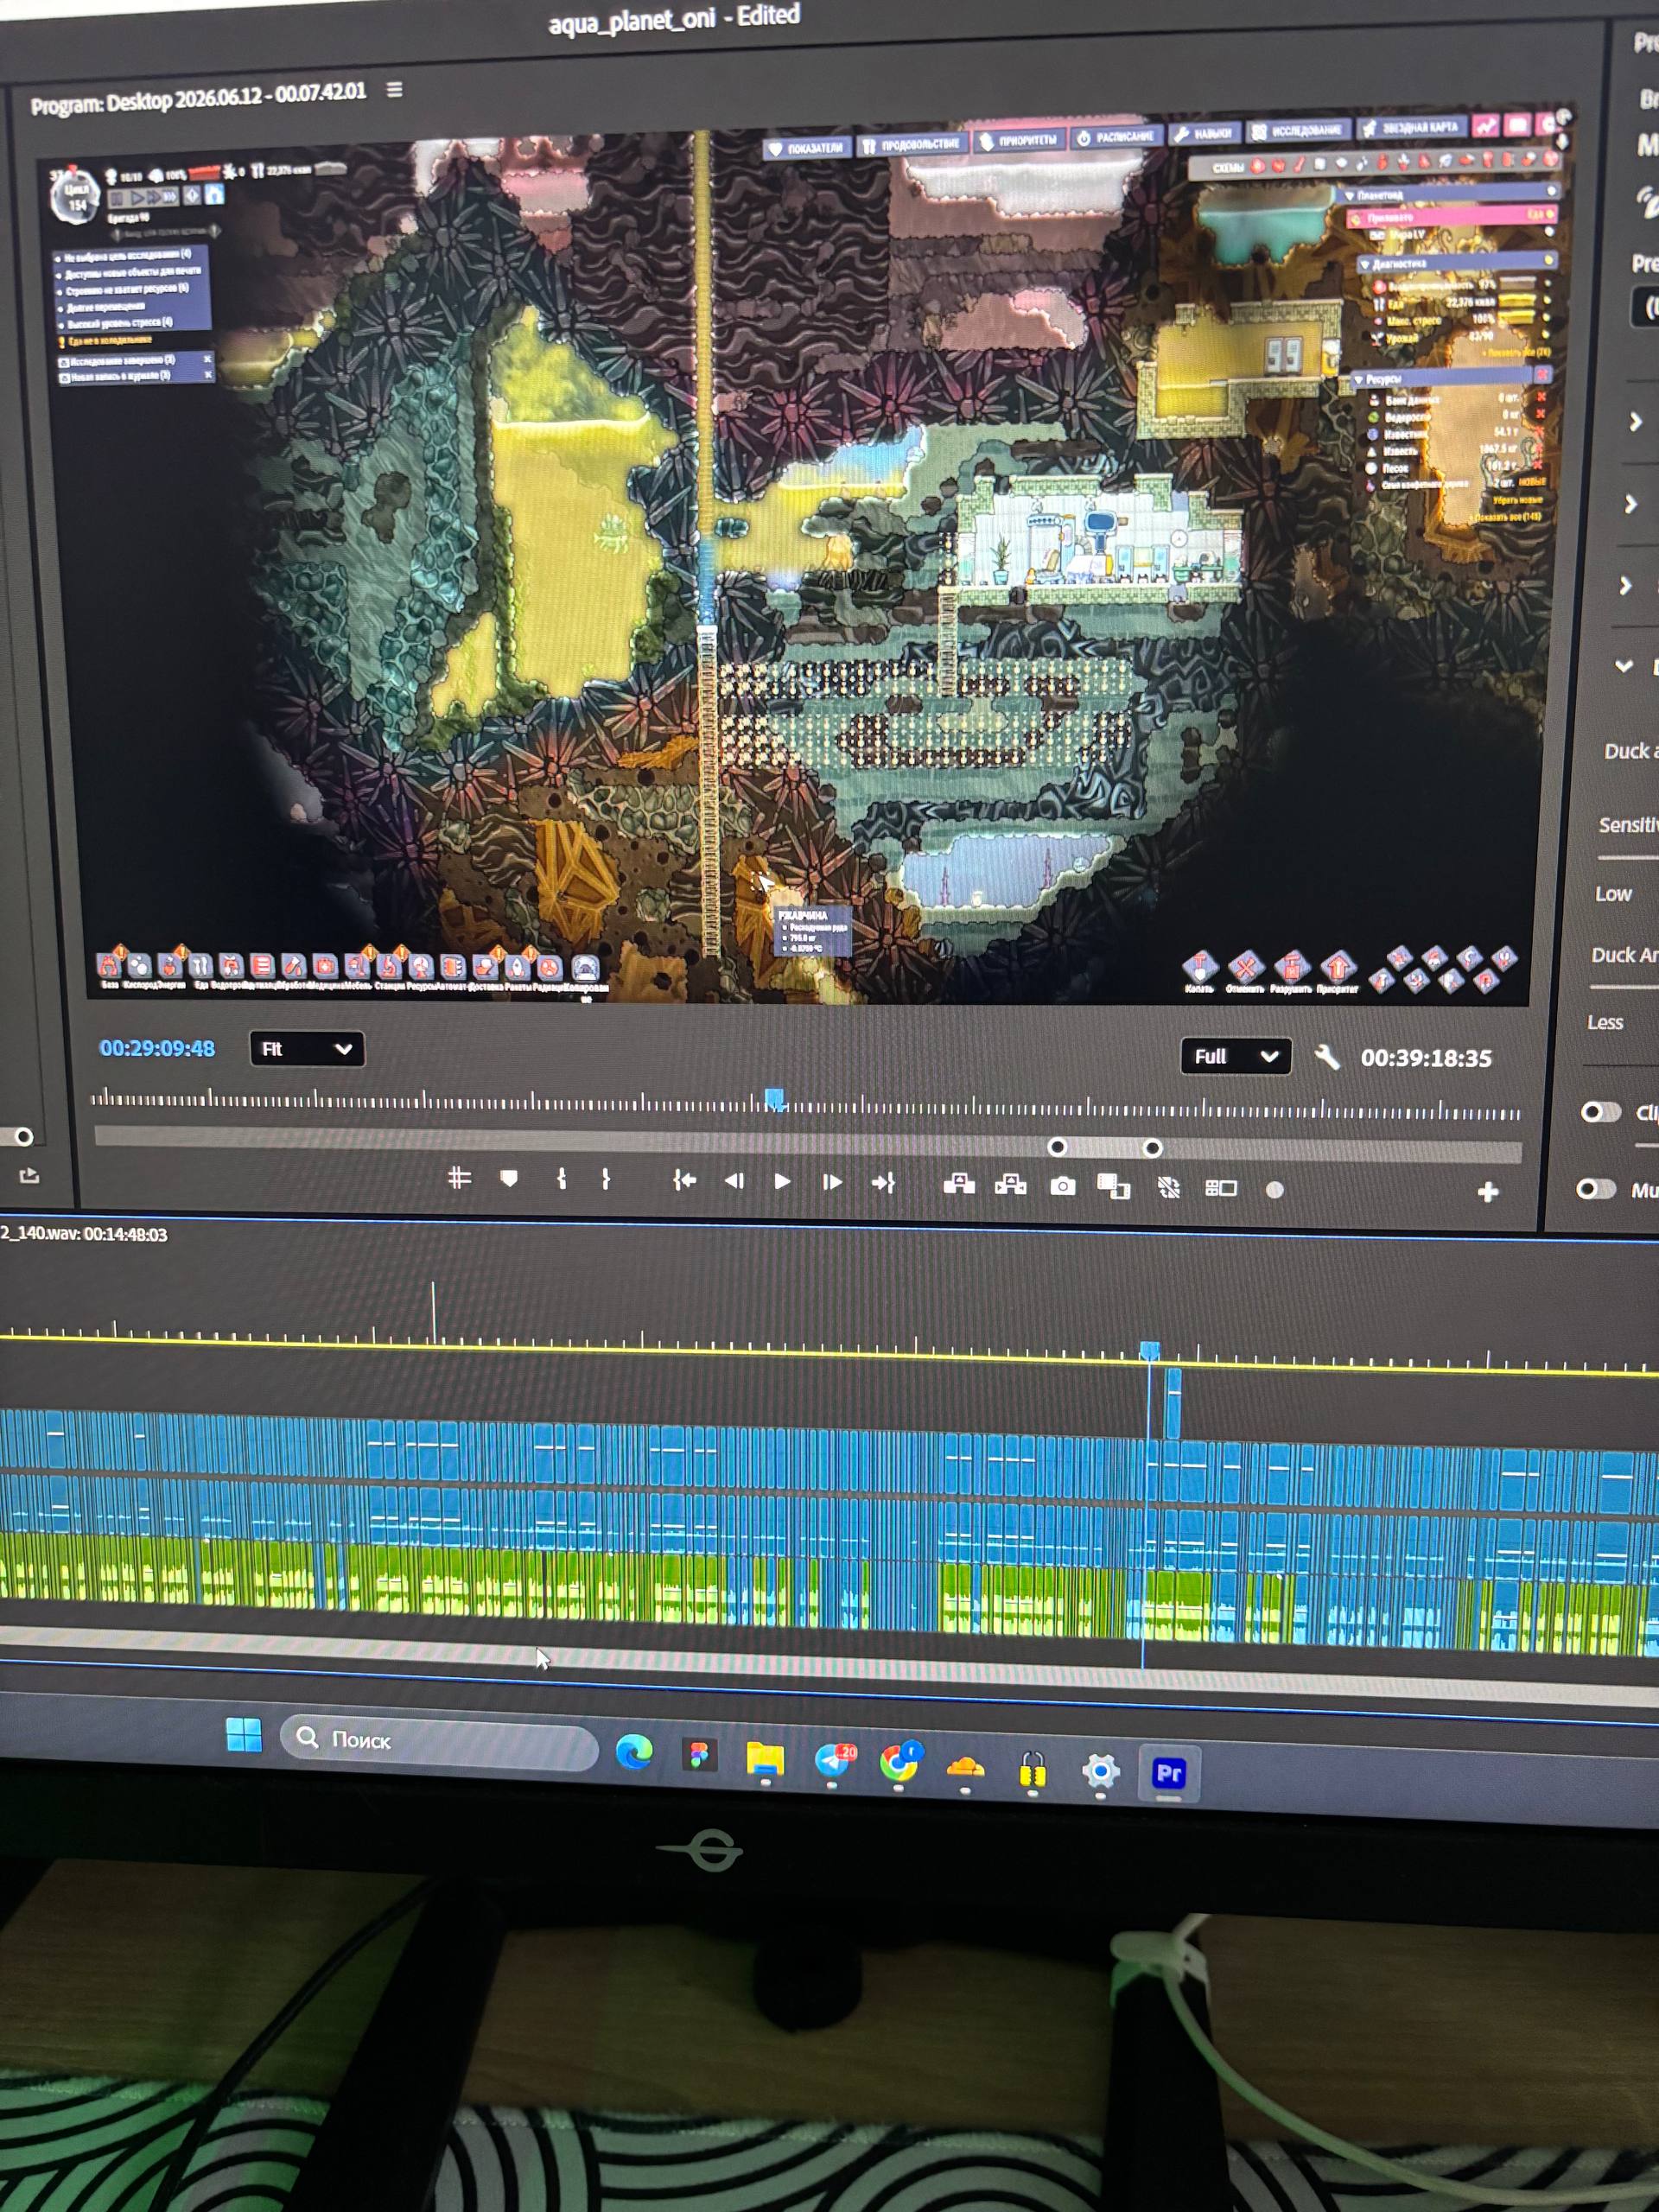
Task: Click the timeline playhead head on the ruler
Action: 1150,1350
